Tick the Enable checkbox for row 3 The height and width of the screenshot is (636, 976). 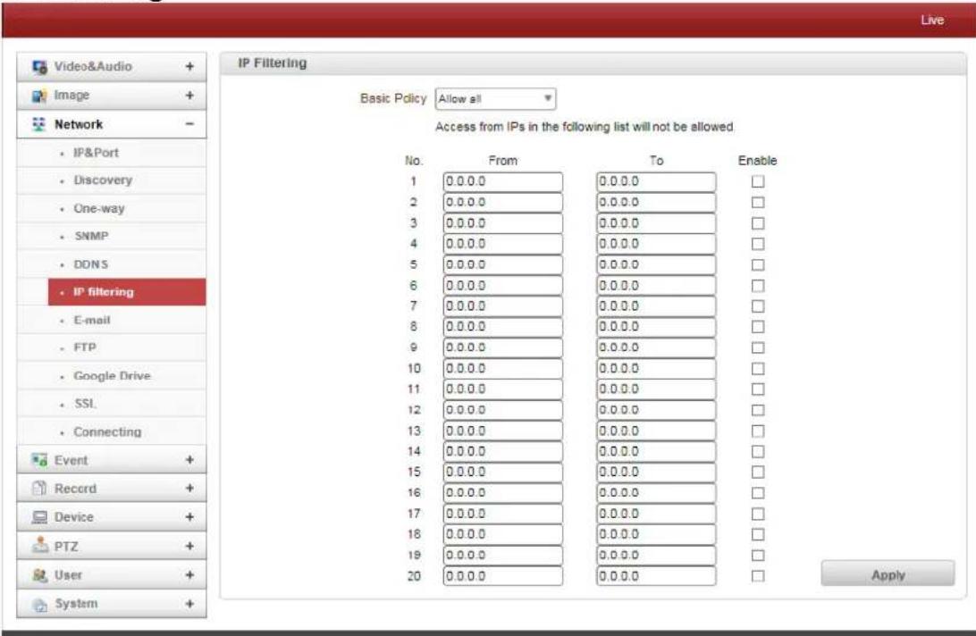758,223
